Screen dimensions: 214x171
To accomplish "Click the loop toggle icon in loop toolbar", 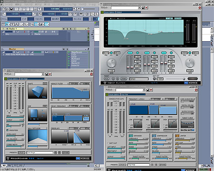I will pos(40,14).
